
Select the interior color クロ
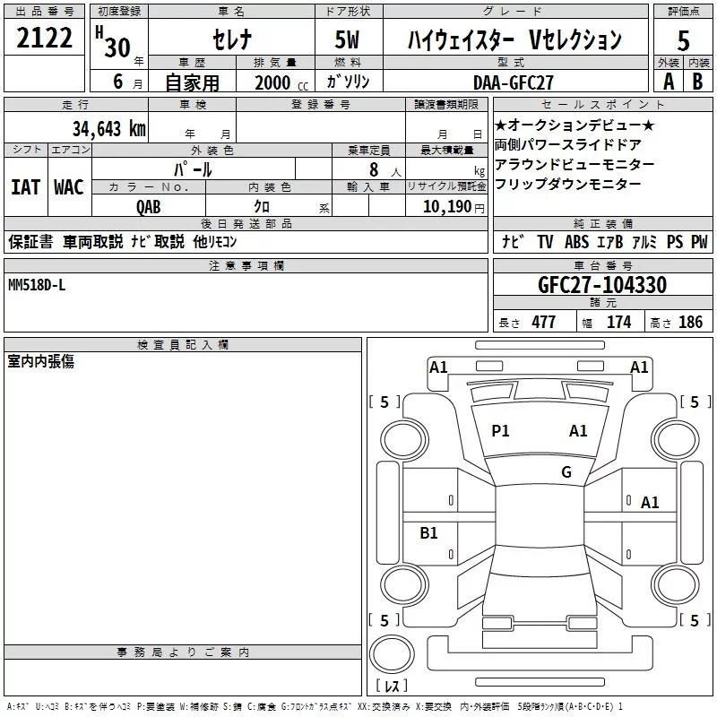[x=262, y=206]
